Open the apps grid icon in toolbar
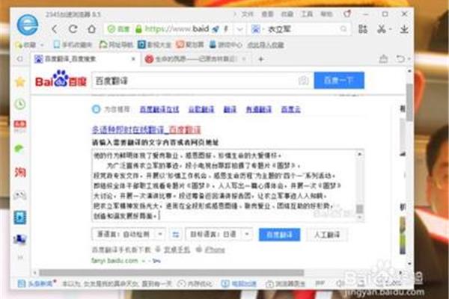Viewport: 449px width, 299px height. (363, 29)
